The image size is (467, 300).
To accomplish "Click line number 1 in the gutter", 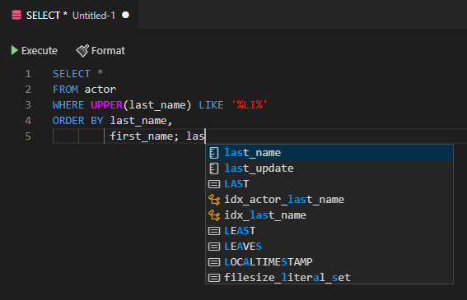I will pos(28,74).
